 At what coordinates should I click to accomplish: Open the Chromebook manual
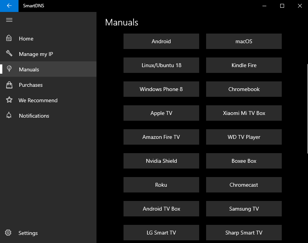(x=244, y=89)
